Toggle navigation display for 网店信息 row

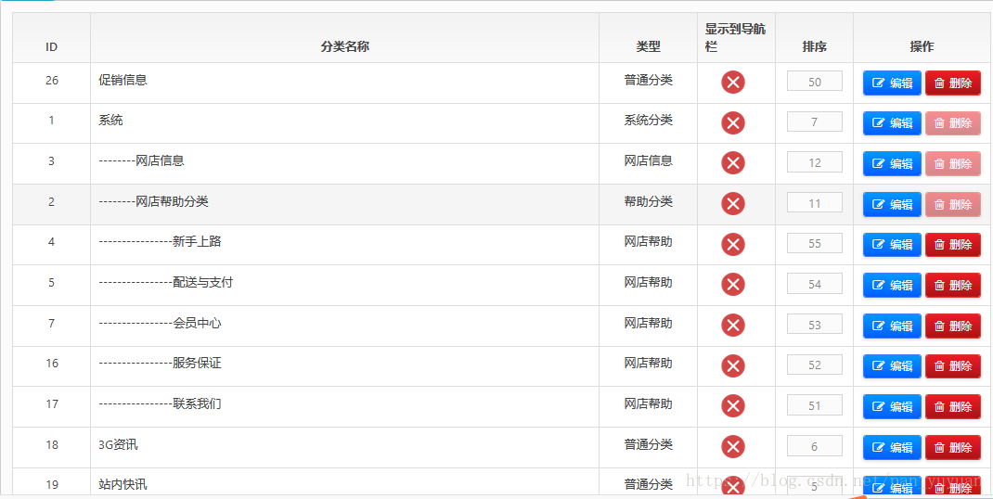click(733, 163)
